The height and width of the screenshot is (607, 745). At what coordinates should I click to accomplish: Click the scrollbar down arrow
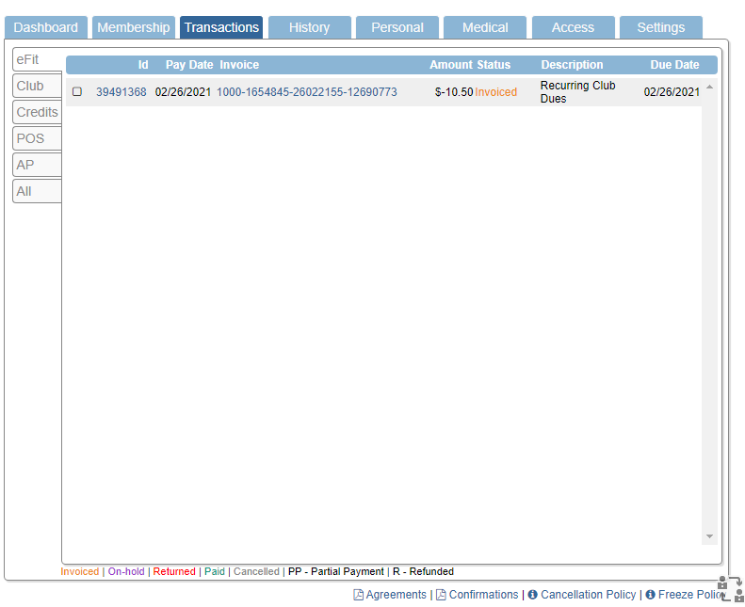[x=709, y=536]
